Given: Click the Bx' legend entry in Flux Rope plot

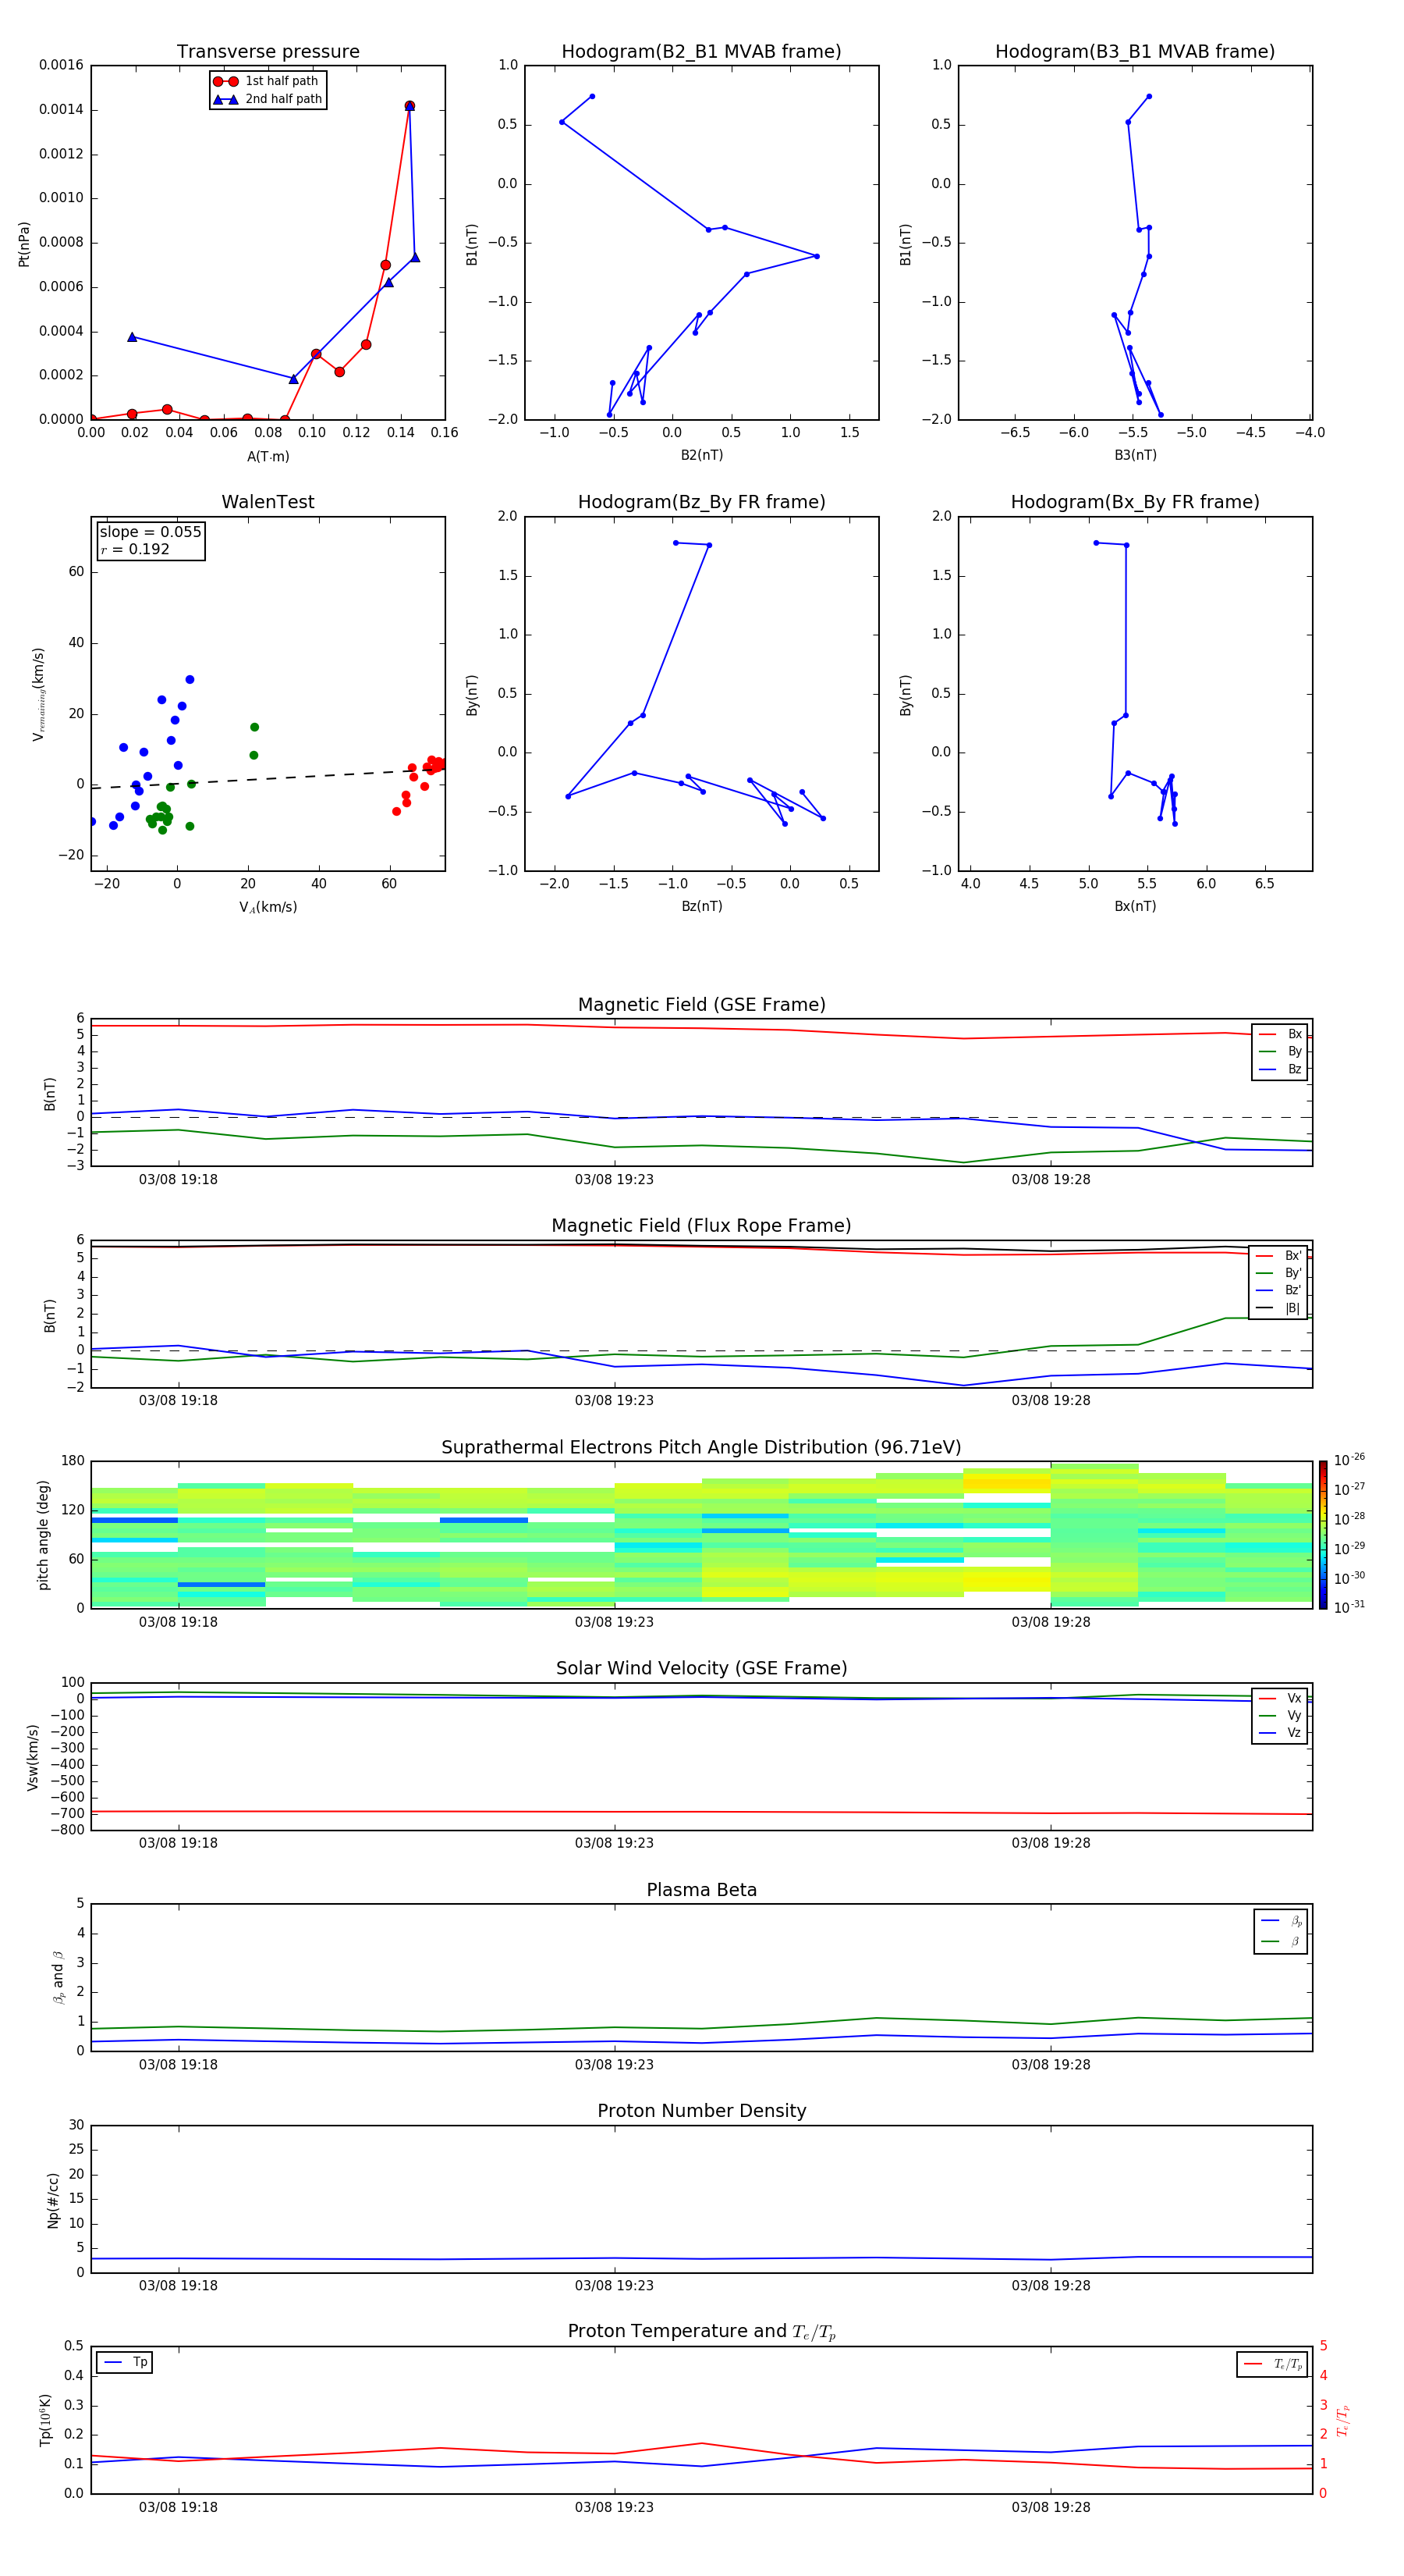Looking at the screenshot, I should click(x=1278, y=1256).
